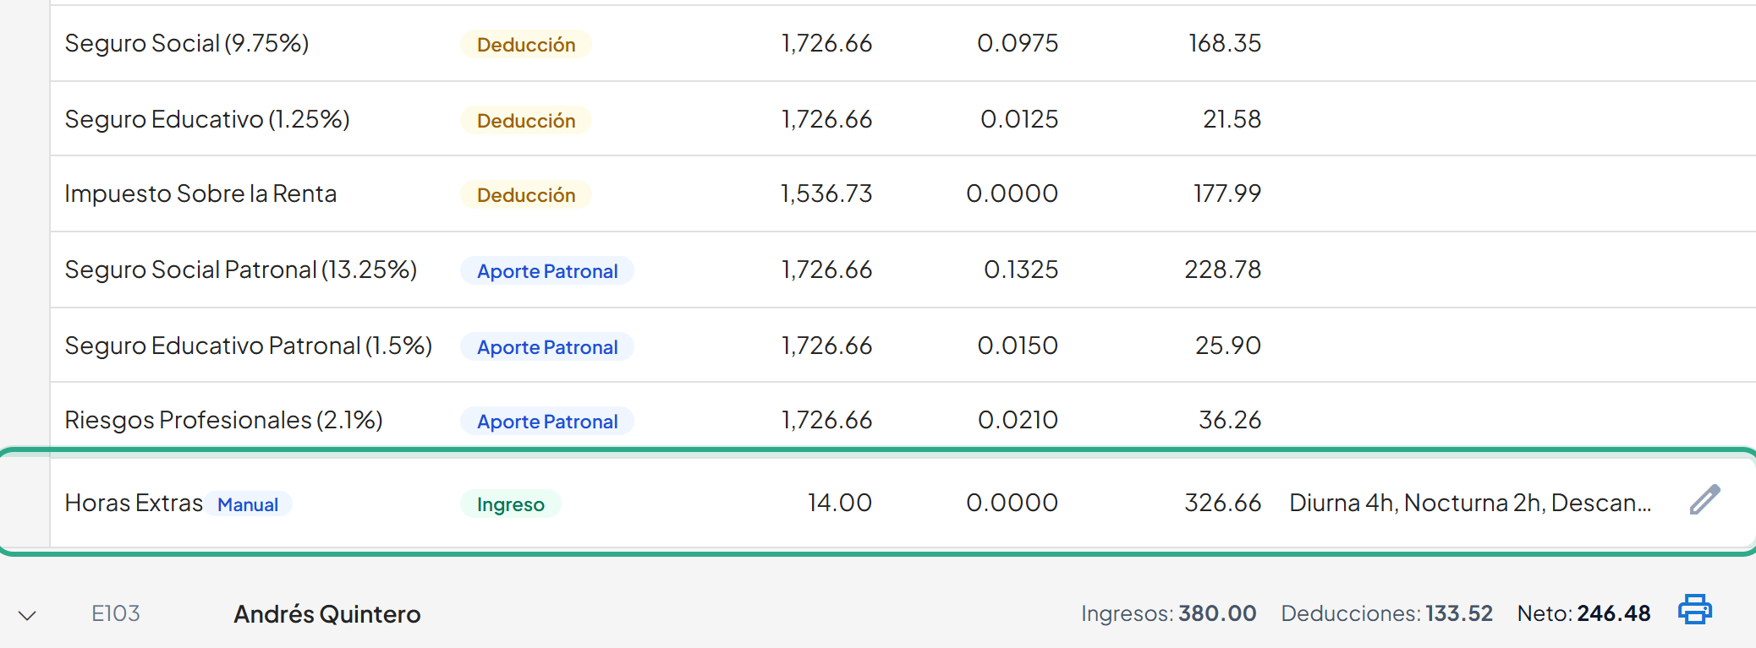Click the 0.0125 rate value
The image size is (1756, 648).
coord(1019,119)
